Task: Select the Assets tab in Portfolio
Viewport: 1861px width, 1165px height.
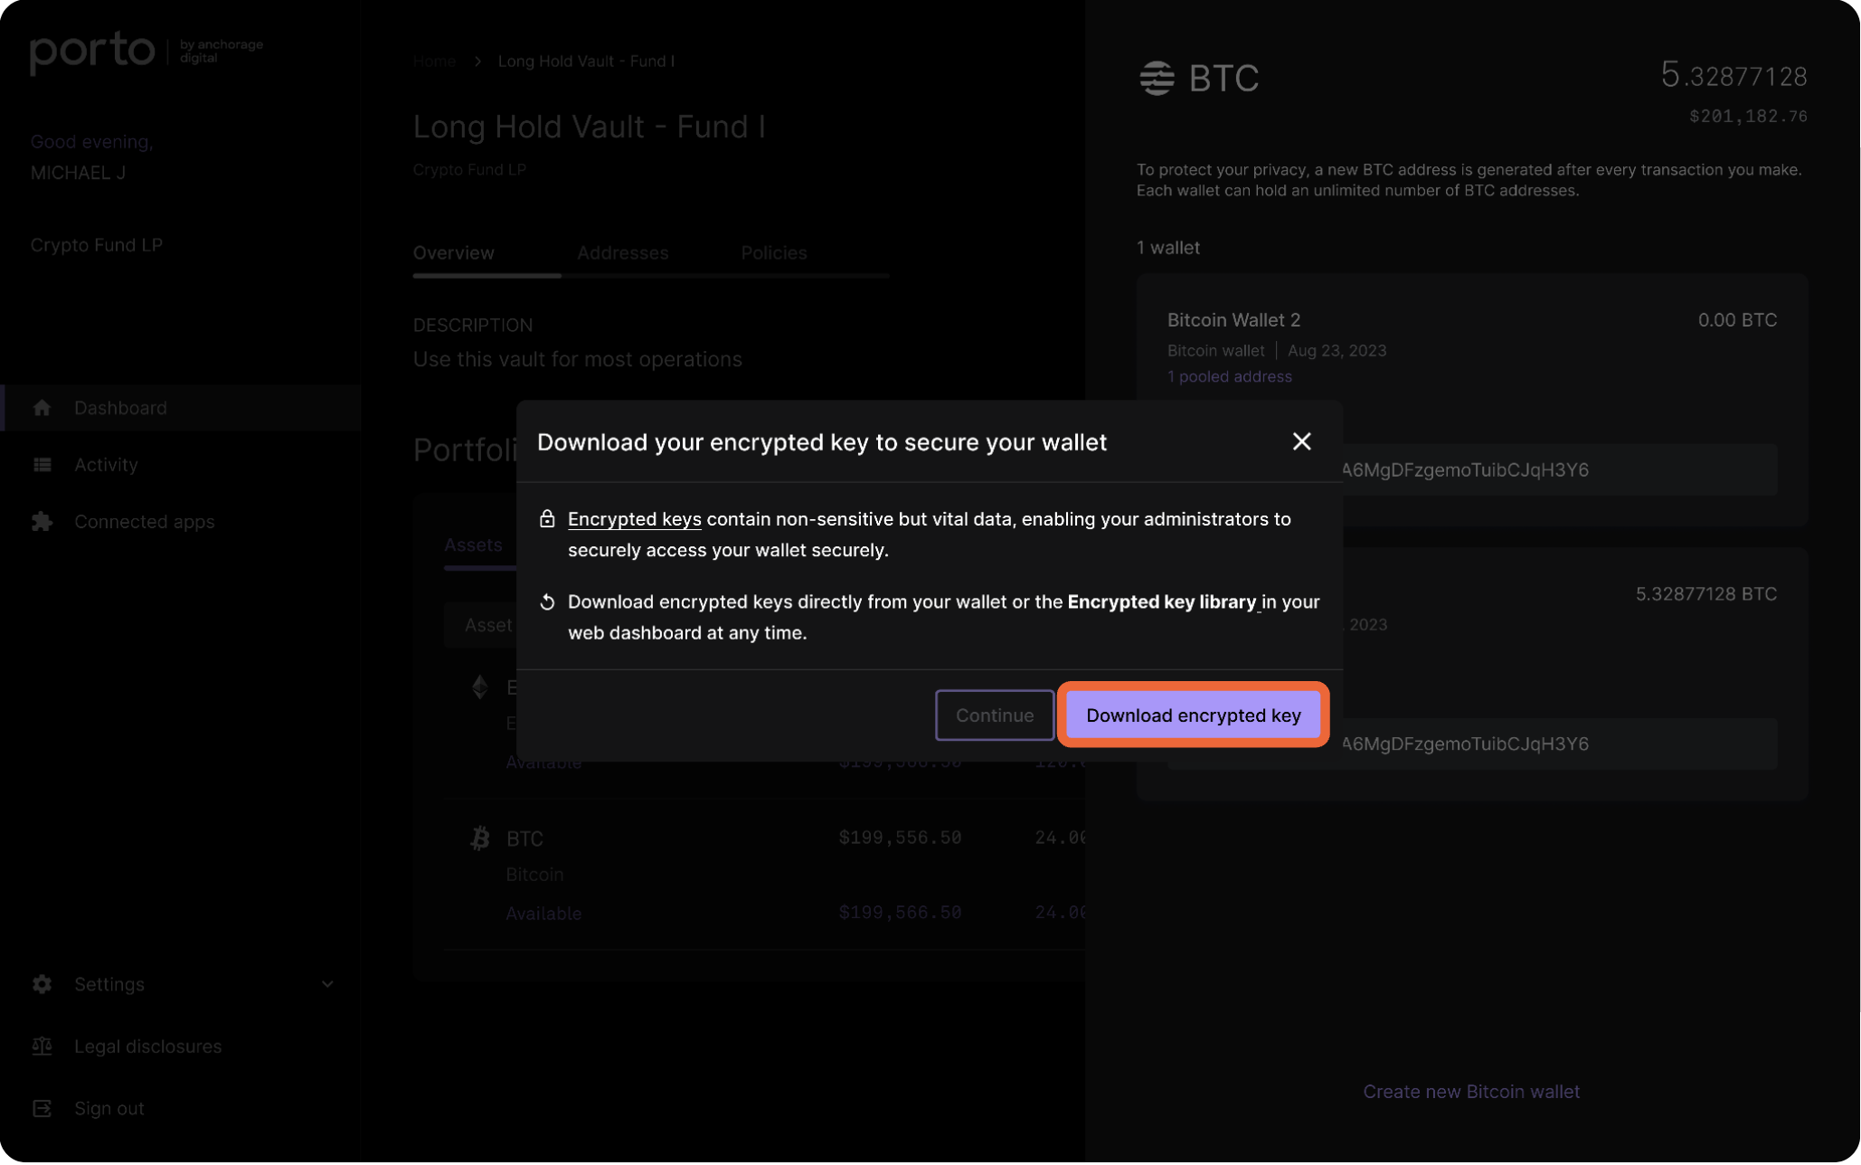Action: tap(473, 545)
